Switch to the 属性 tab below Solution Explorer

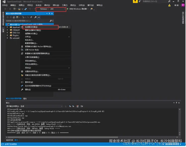click(x=25, y=99)
